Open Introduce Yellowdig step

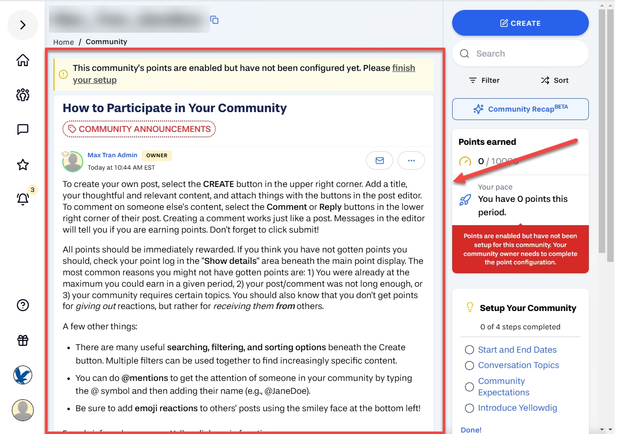coord(518,408)
